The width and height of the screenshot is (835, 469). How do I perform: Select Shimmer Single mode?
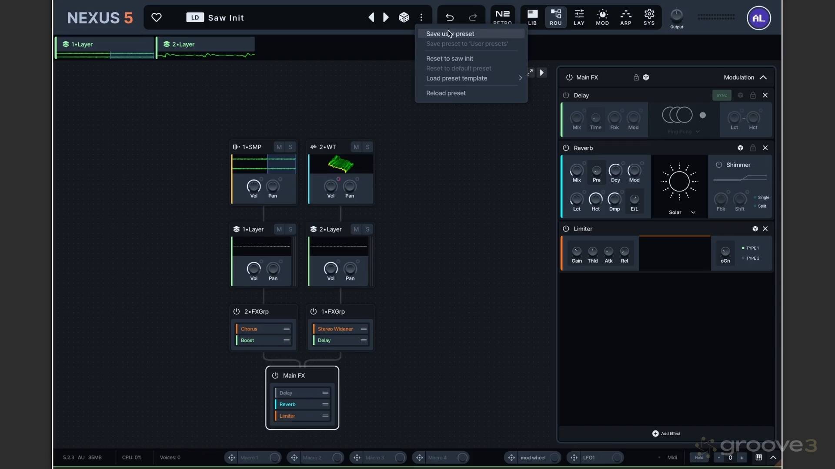[761, 197]
